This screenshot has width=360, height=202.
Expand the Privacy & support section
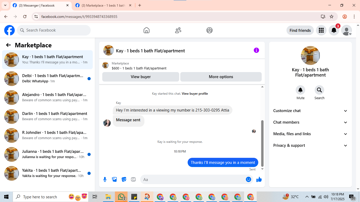(x=310, y=145)
